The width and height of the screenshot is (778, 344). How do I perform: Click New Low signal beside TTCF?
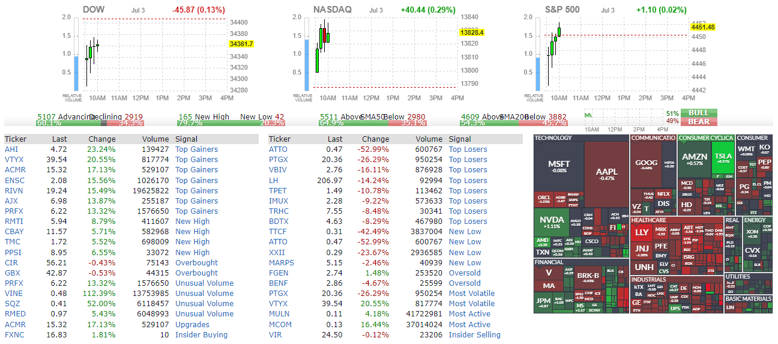click(x=465, y=231)
